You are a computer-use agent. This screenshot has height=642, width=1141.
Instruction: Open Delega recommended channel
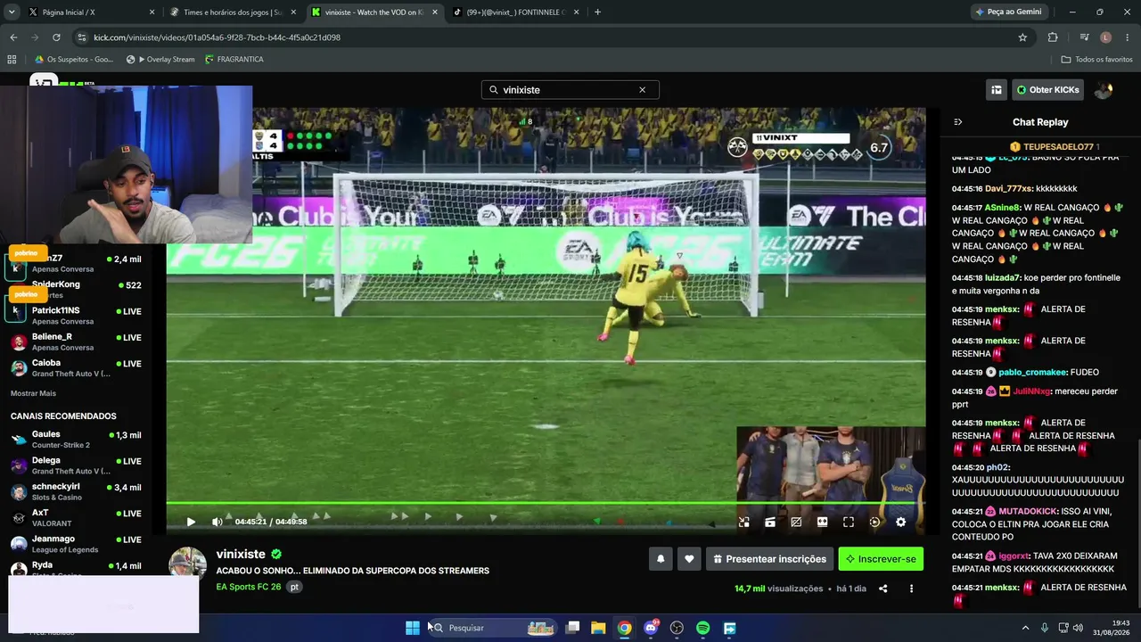(x=76, y=465)
